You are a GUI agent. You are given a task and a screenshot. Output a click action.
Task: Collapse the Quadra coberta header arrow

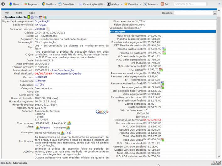3,17
